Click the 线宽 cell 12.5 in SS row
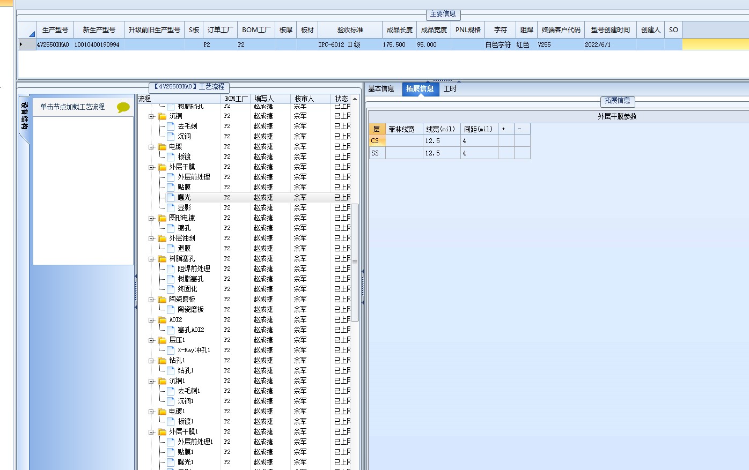 [x=442, y=153]
